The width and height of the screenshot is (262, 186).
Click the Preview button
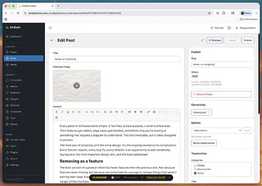(215, 40)
